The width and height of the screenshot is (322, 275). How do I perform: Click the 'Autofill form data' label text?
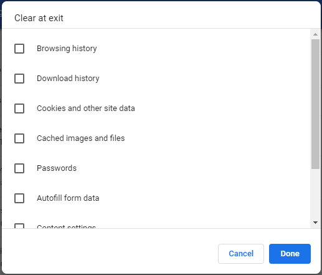[68, 198]
